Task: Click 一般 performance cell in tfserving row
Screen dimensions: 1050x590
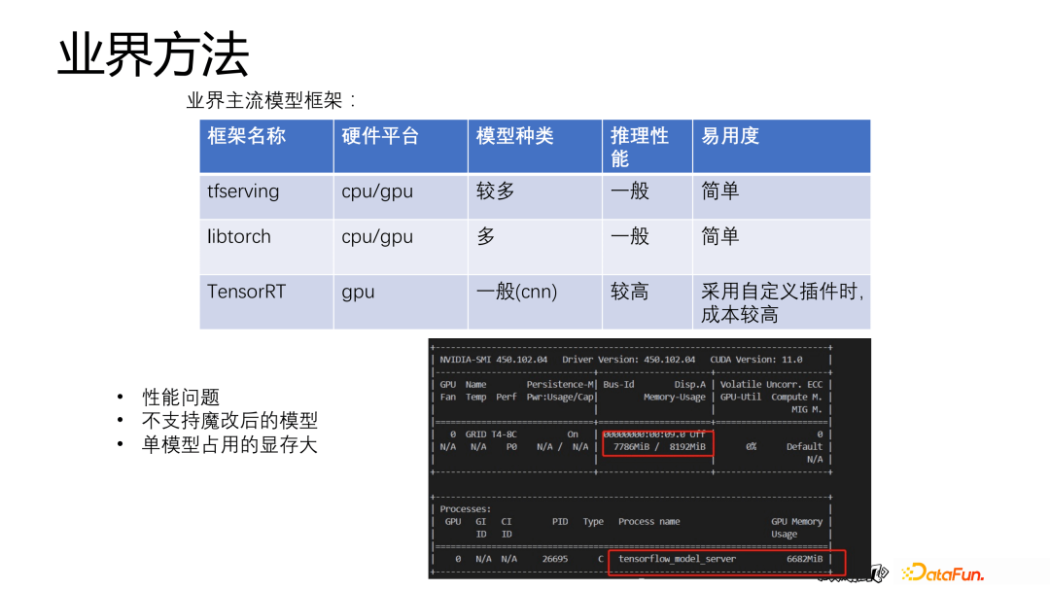Action: [647, 197]
